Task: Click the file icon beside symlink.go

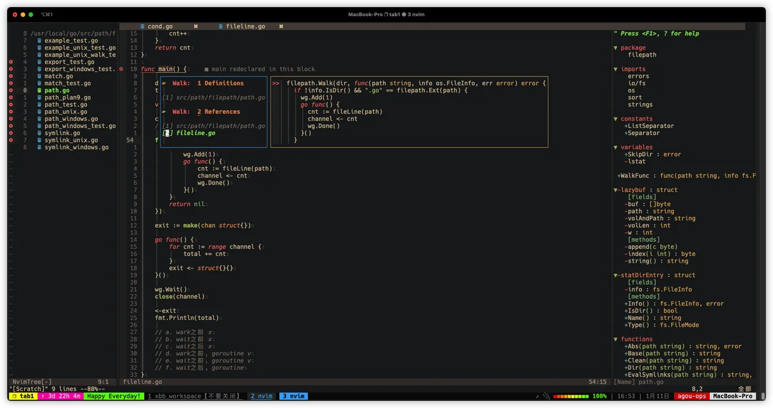Action: click(x=39, y=133)
